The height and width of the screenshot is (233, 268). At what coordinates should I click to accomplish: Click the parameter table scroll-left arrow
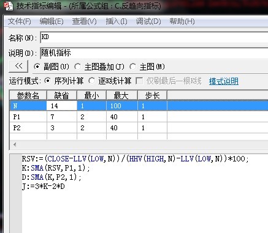pyautogui.click(x=15, y=144)
